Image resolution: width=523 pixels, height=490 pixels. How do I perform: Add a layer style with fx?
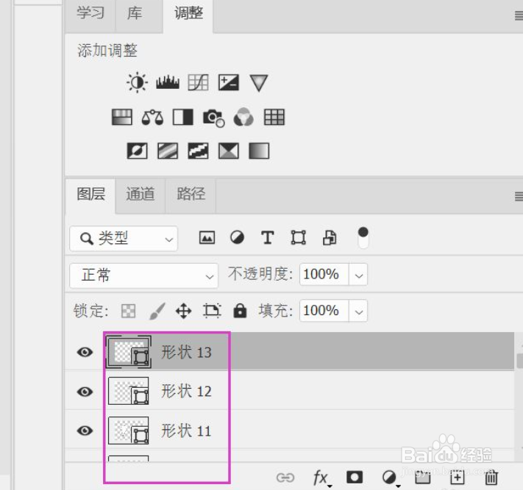tap(321, 478)
